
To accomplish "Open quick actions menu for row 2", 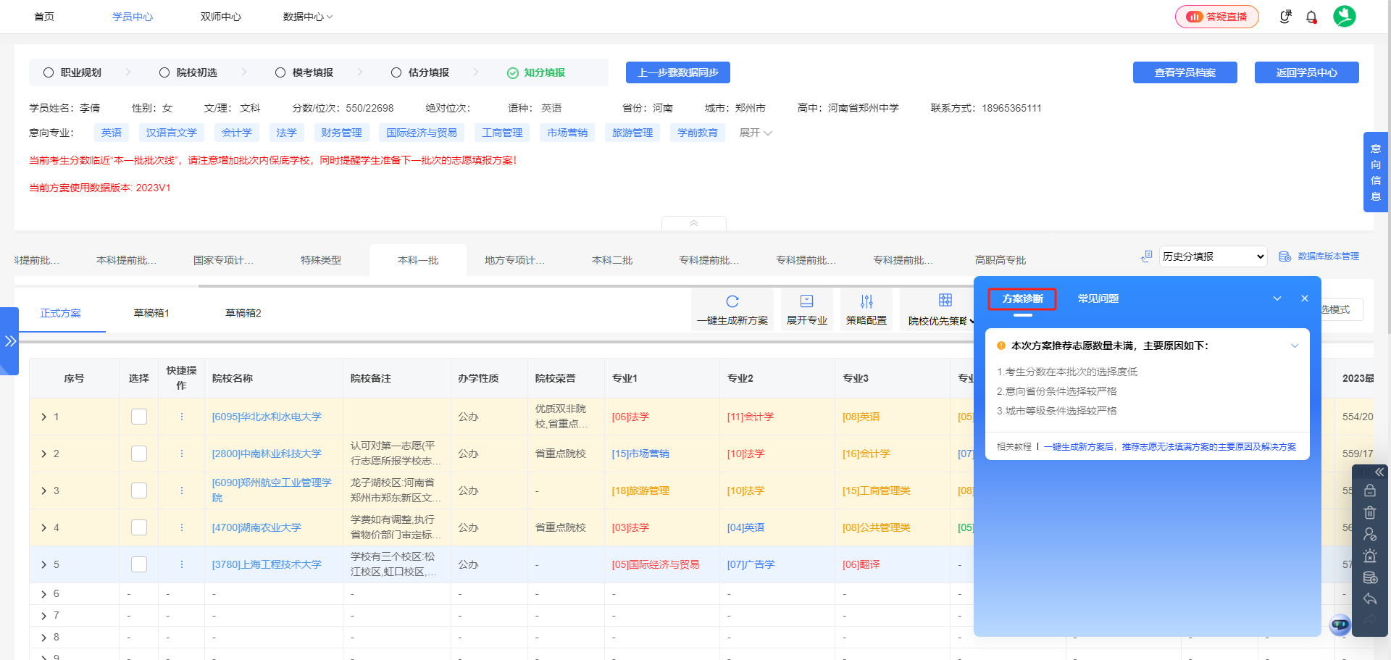I will (182, 454).
